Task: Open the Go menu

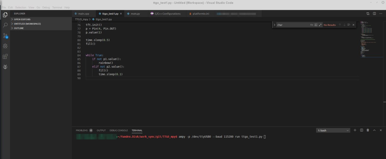Action: point(38,7)
